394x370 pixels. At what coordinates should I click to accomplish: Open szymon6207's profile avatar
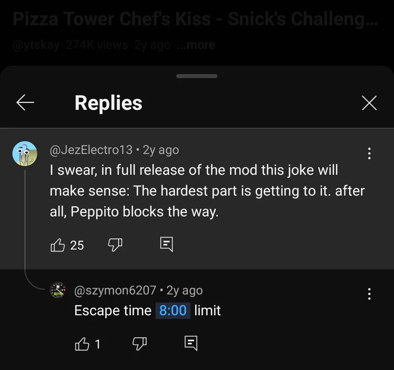(x=58, y=290)
